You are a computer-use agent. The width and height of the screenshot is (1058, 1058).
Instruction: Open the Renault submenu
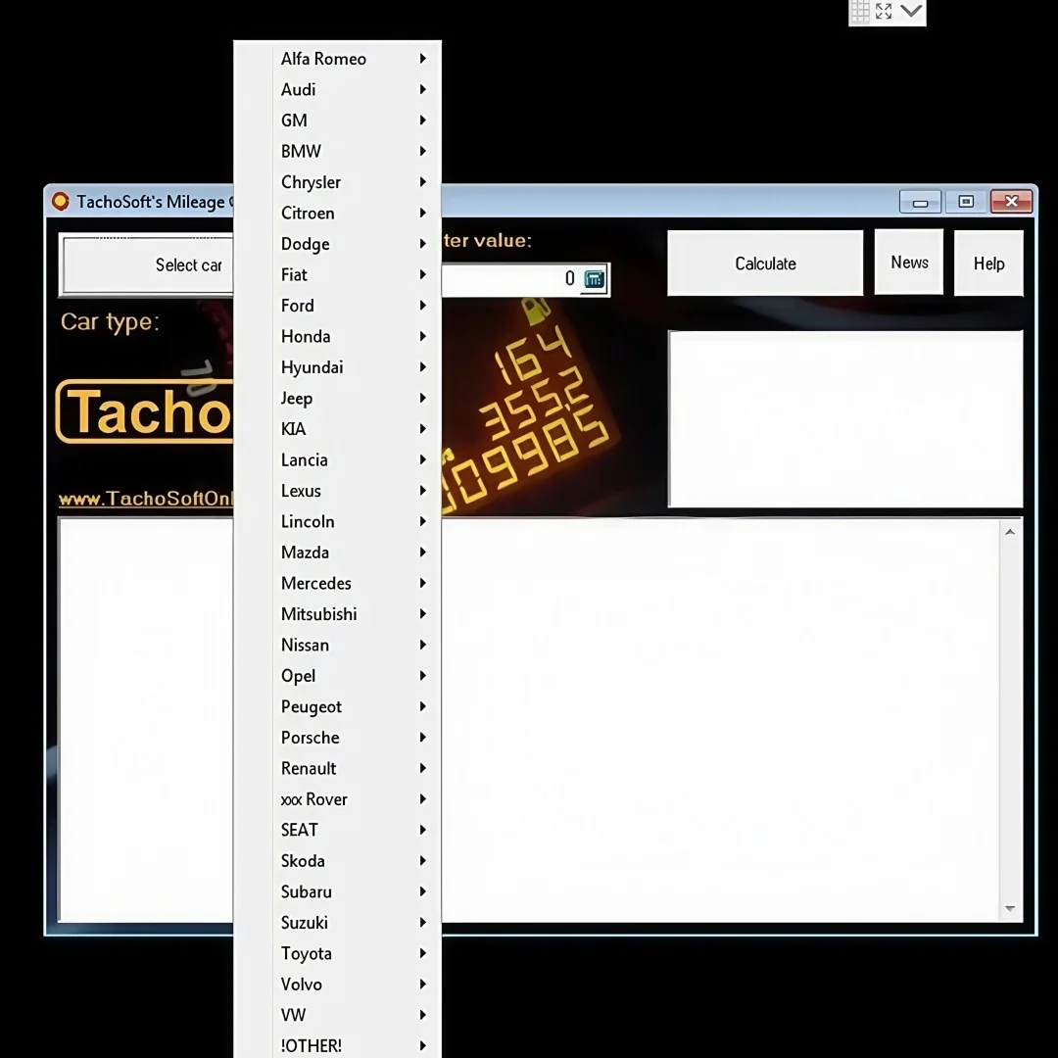(337, 769)
